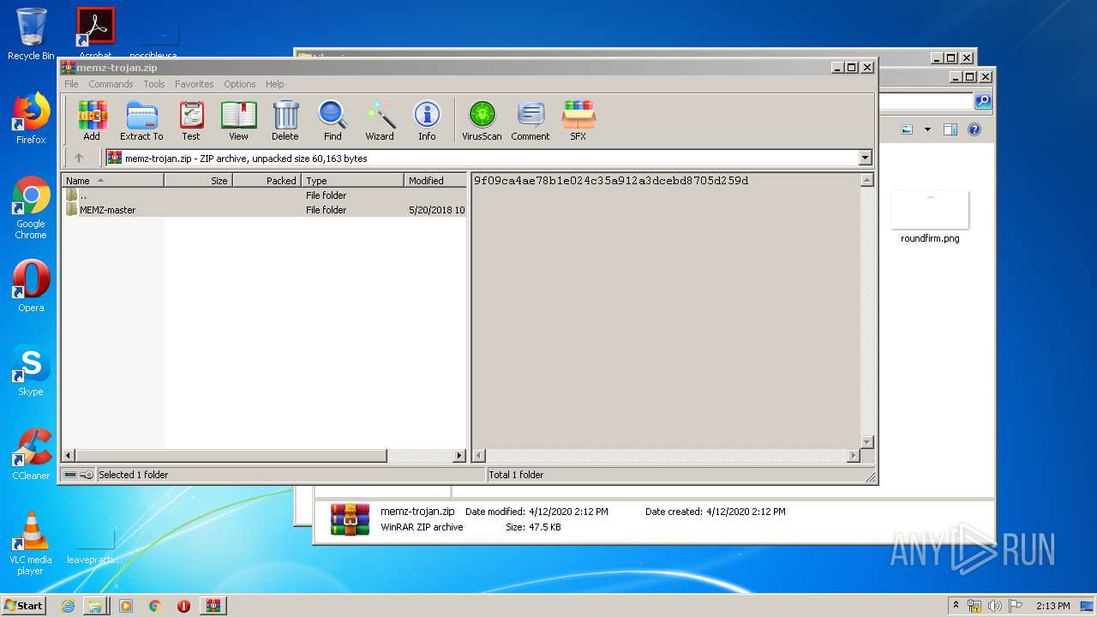Select the MEMZ-master folder row
The image size is (1097, 617).
(264, 210)
